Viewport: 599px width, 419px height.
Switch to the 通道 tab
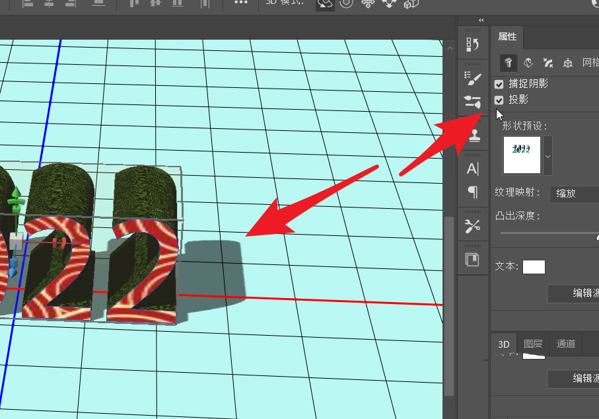(x=566, y=344)
